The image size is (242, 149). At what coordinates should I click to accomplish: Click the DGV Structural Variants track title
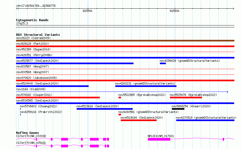click(38, 35)
